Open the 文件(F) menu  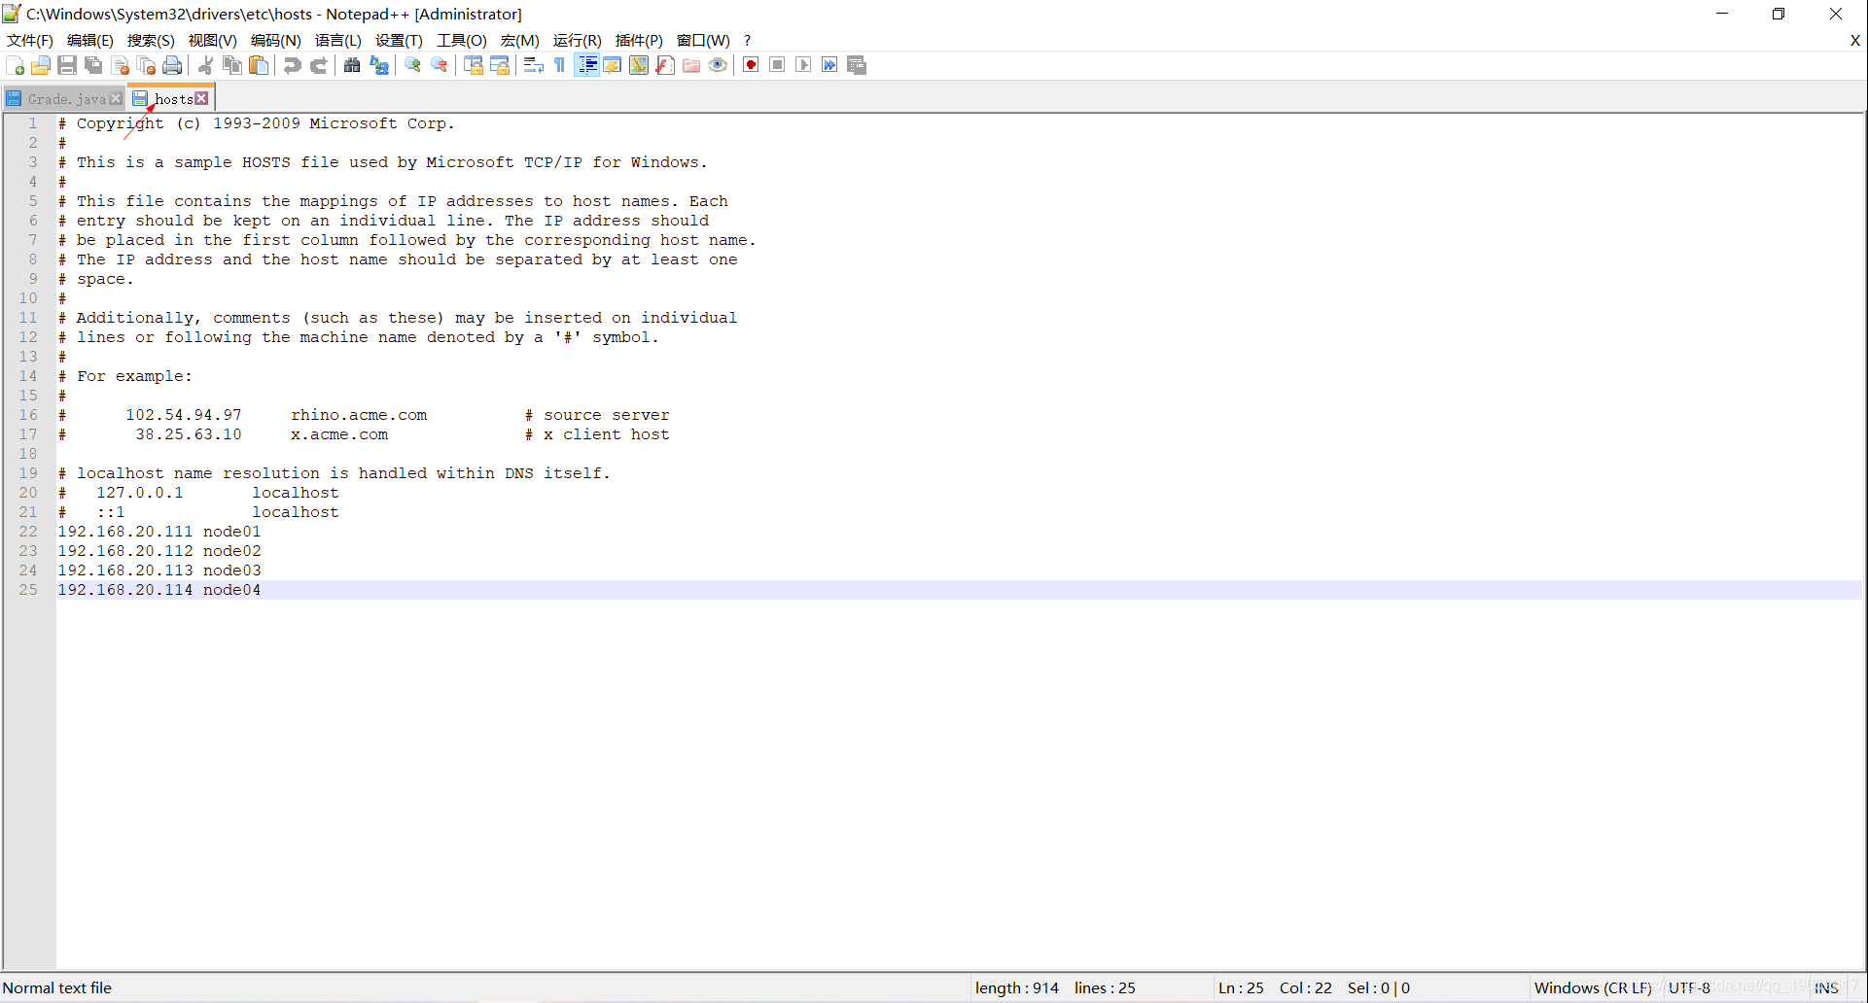30,40
